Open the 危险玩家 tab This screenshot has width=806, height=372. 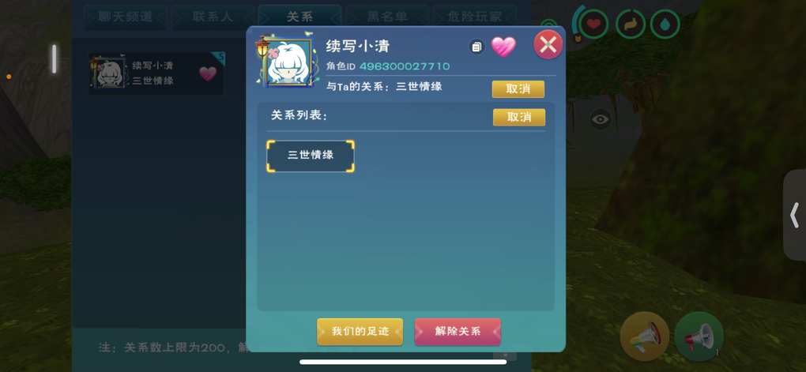click(474, 17)
